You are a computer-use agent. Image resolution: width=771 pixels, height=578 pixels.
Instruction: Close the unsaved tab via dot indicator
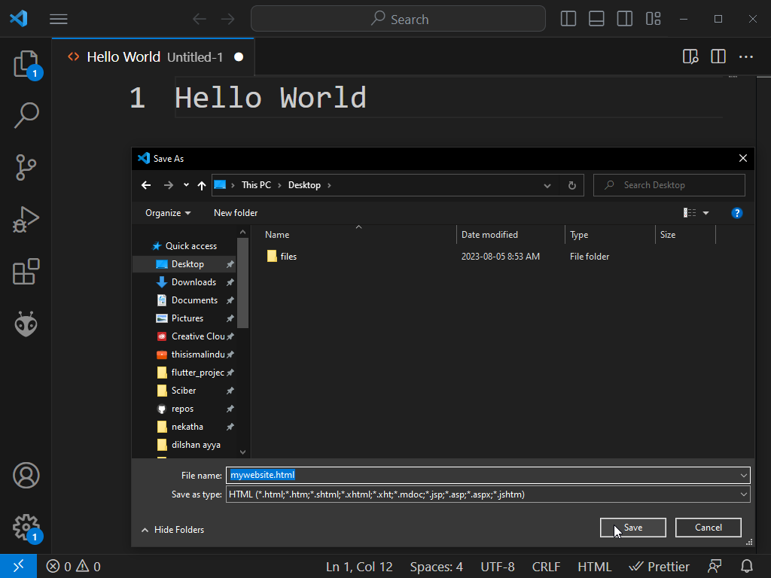(239, 57)
